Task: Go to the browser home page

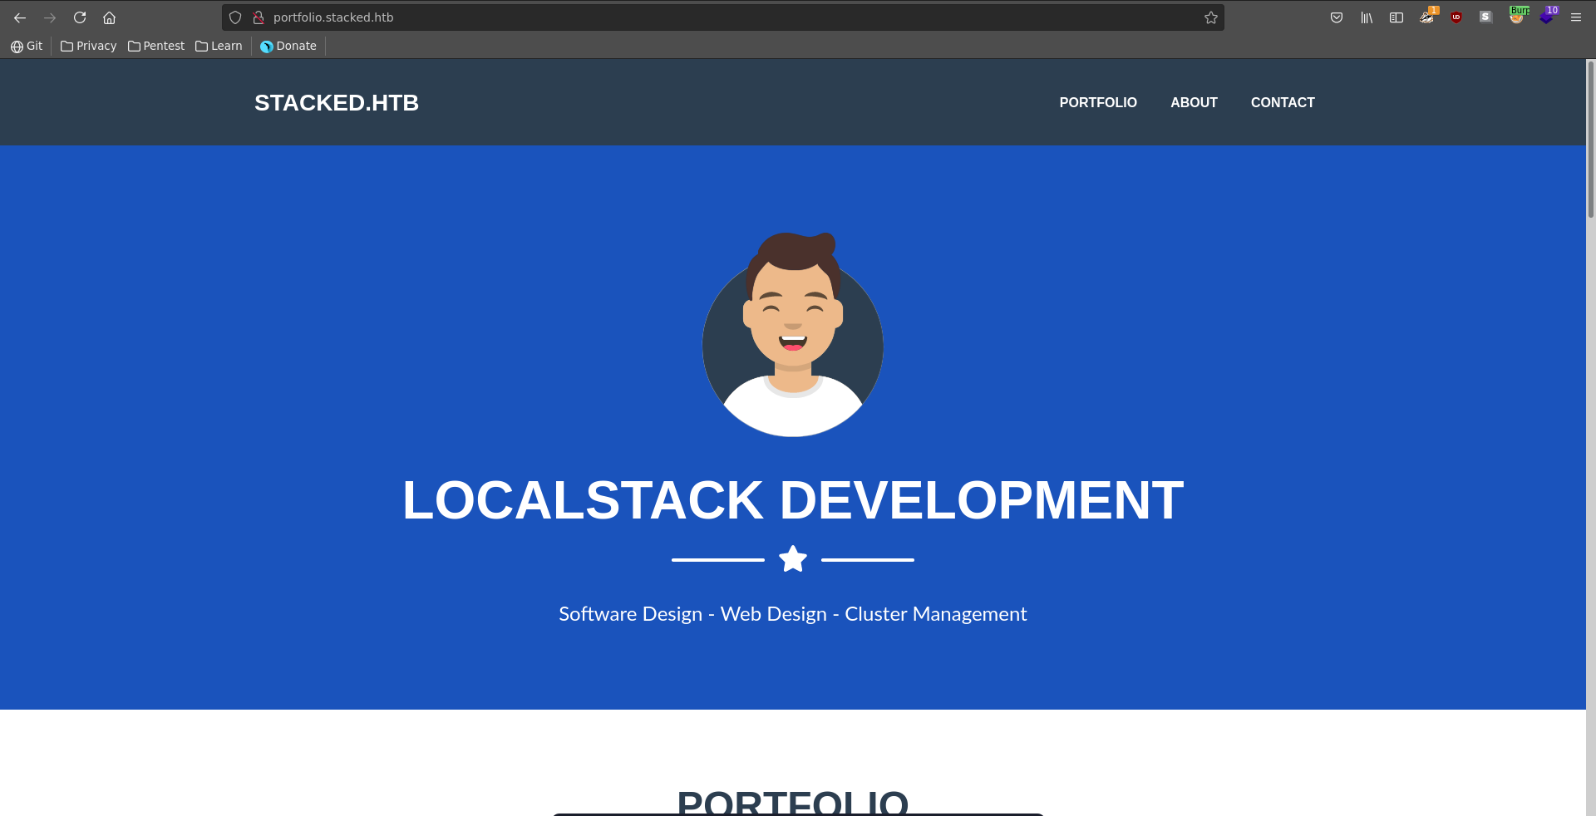Action: pos(109,17)
